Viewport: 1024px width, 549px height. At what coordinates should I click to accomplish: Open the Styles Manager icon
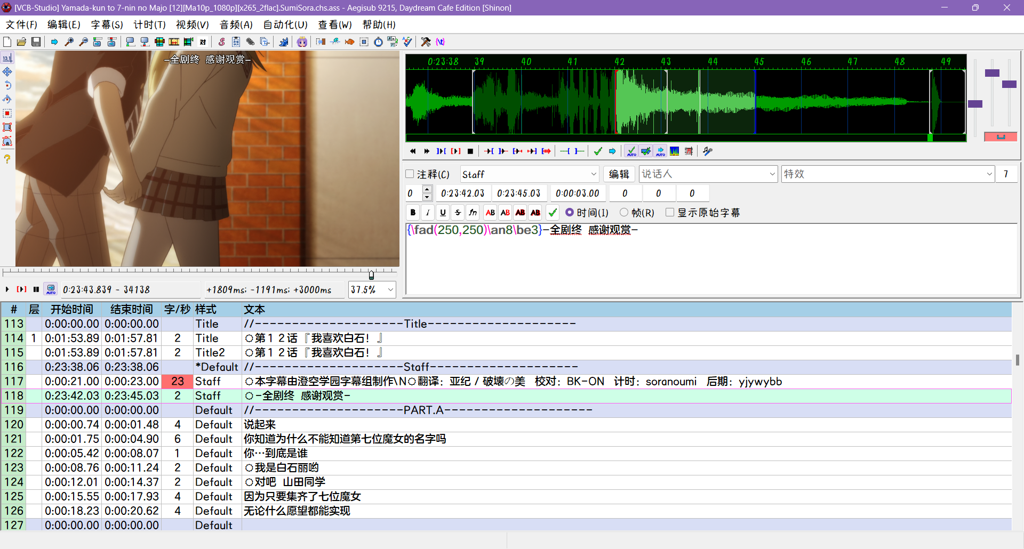tap(221, 42)
